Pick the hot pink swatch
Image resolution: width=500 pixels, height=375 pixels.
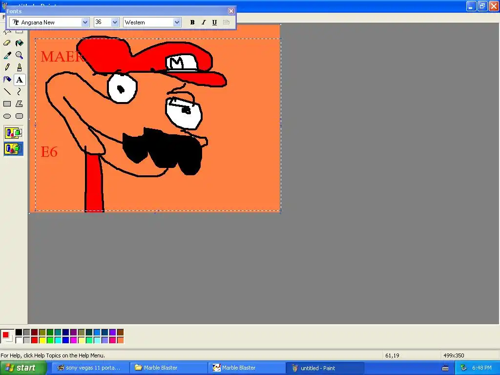click(x=113, y=340)
